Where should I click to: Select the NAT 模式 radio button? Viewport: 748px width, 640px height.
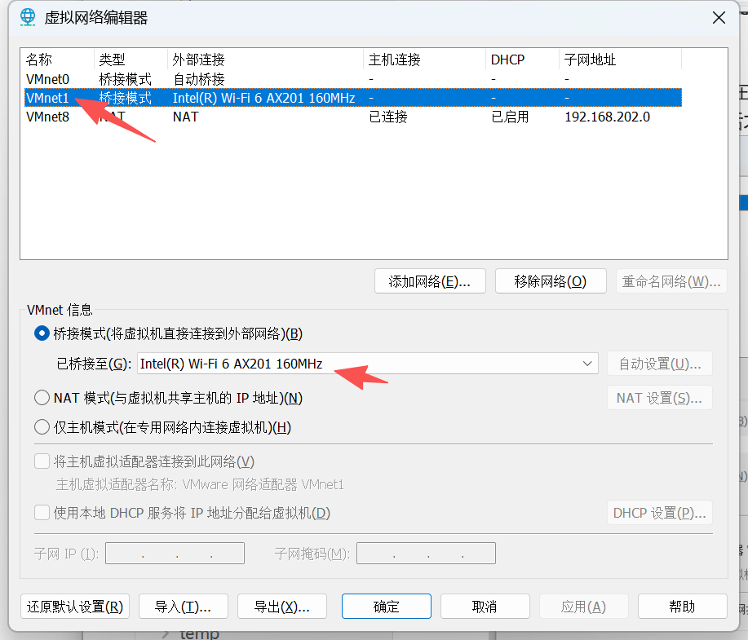pos(42,398)
